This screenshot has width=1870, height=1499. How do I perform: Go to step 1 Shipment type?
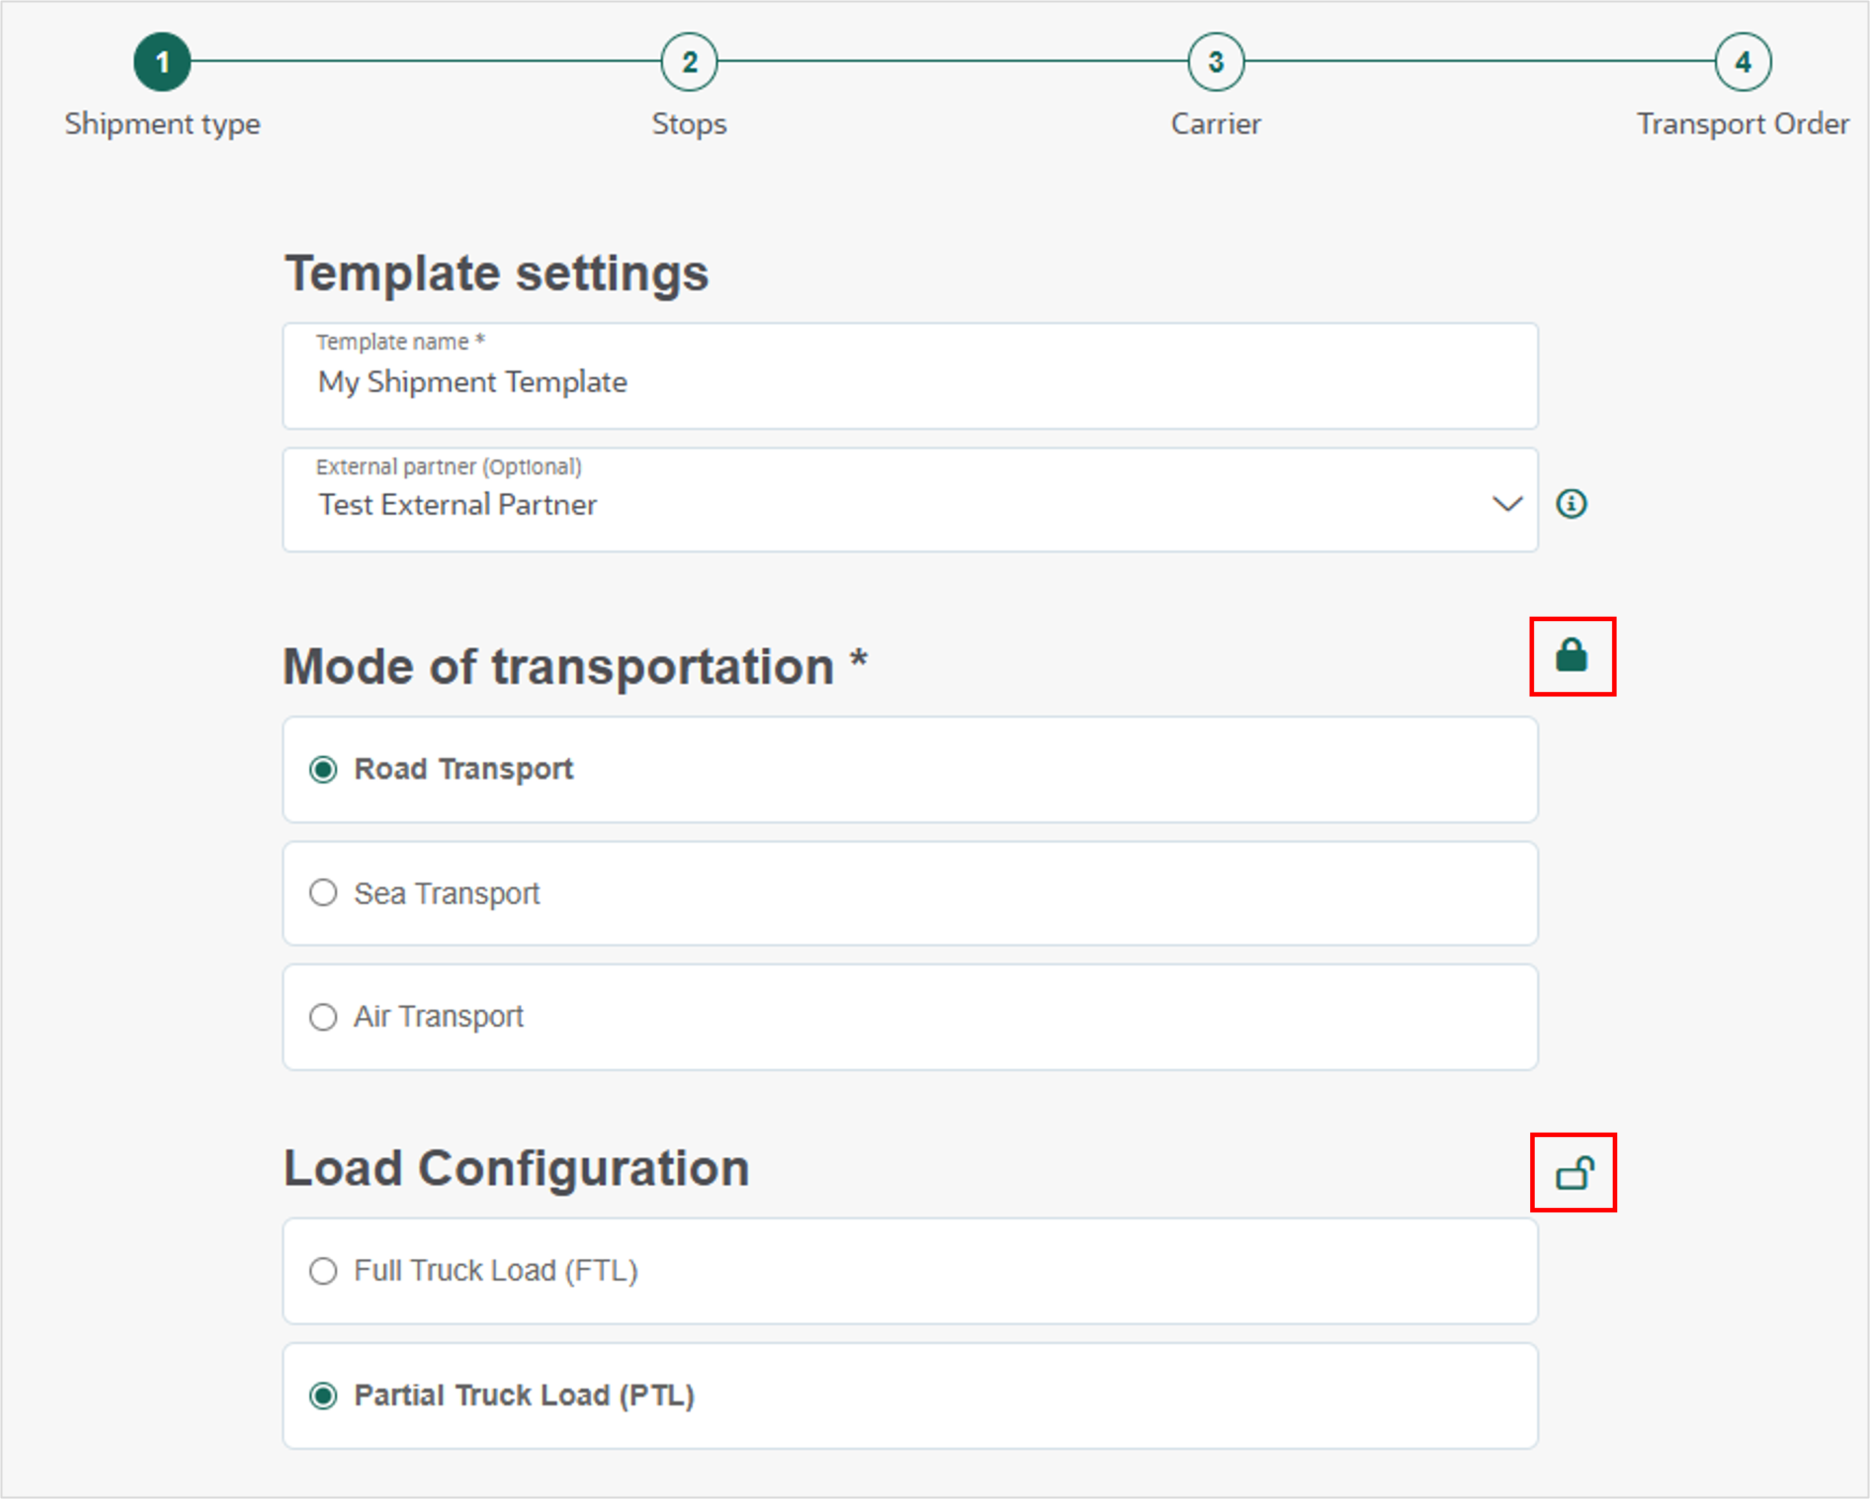point(162,62)
